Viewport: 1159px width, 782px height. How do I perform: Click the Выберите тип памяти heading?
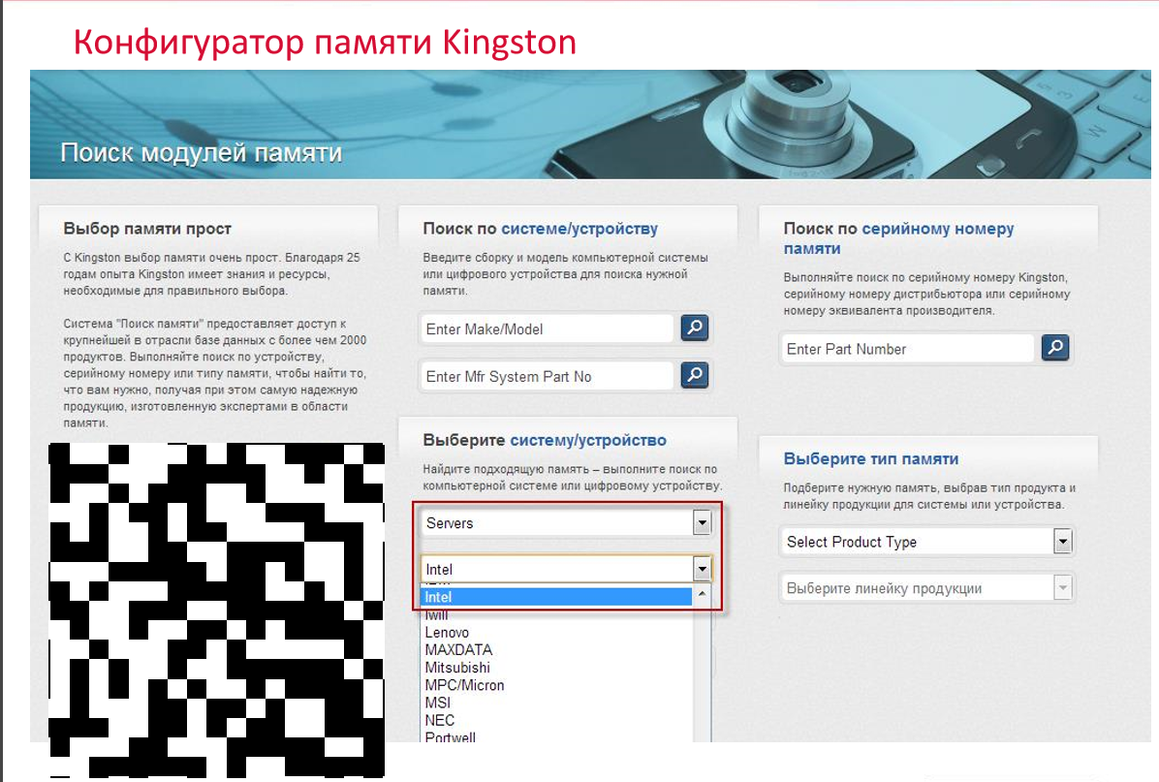pyautogui.click(x=871, y=458)
